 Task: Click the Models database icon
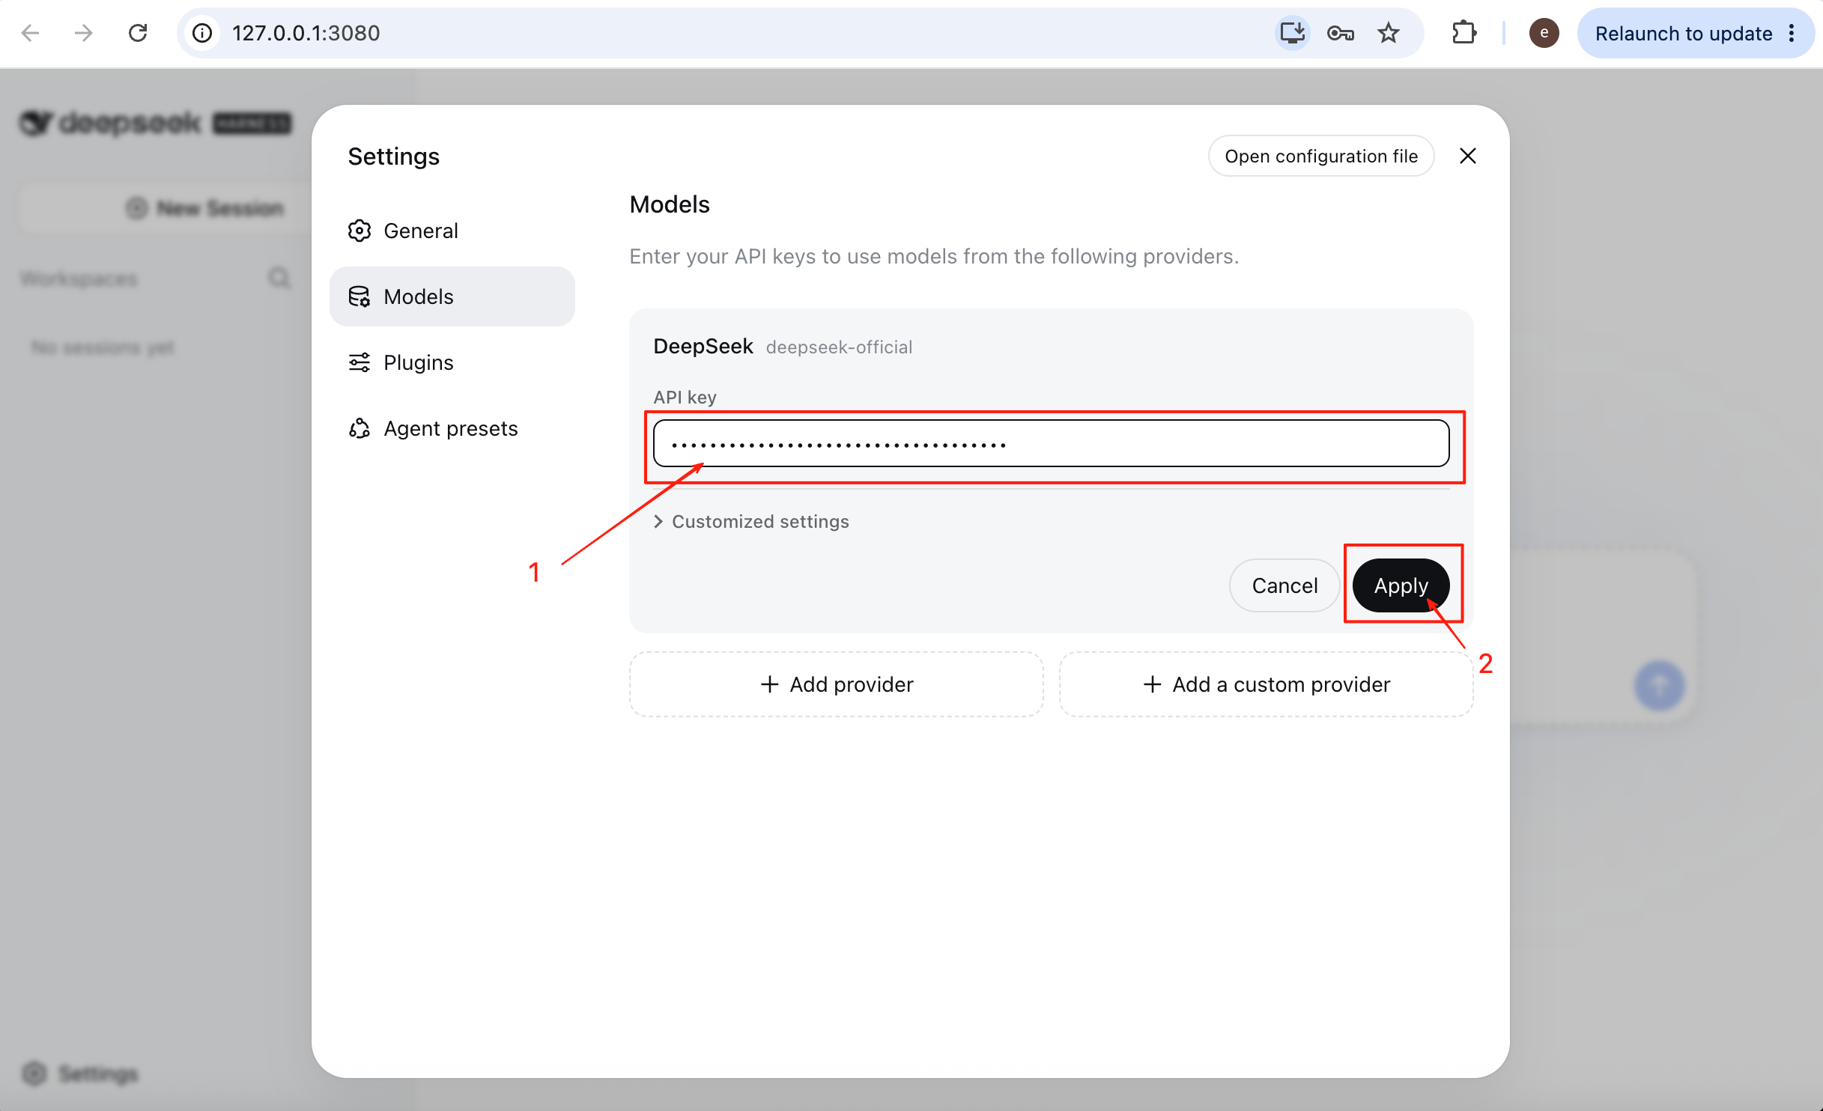pyautogui.click(x=360, y=296)
